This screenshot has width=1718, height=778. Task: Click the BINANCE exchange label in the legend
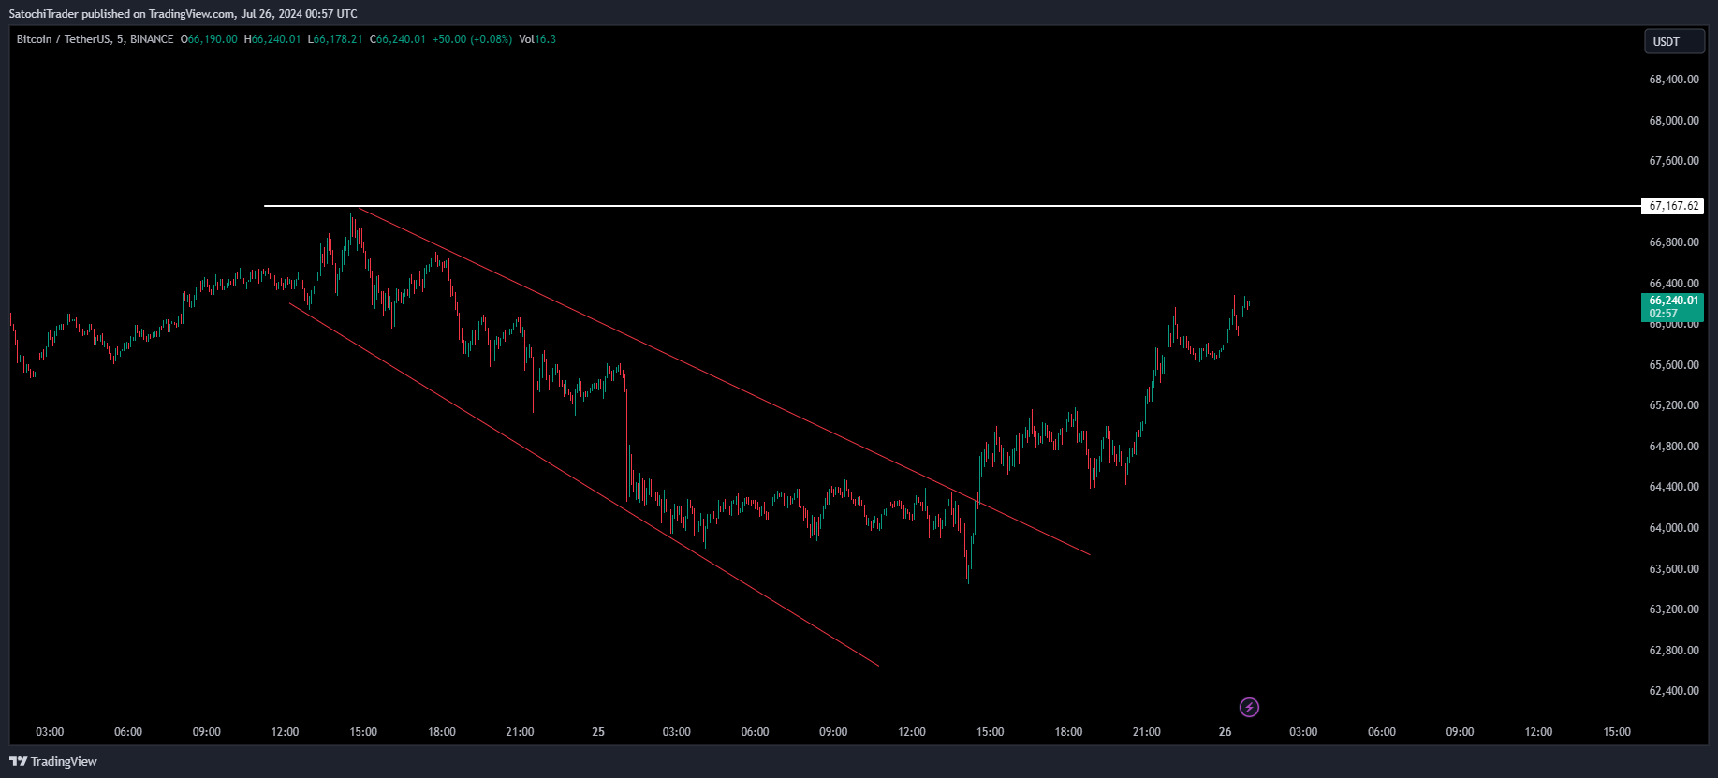152,39
